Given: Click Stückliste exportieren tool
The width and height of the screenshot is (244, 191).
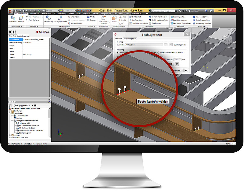Looking at the screenshot, I should [138, 23].
